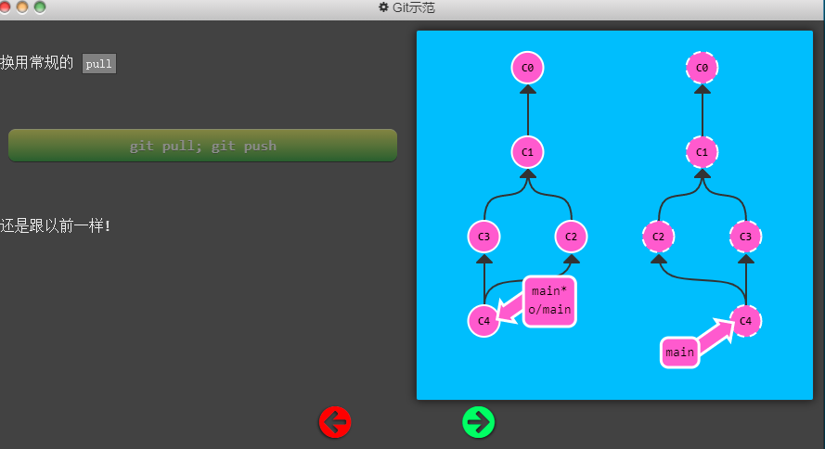Run the git pull; git push command
Image resolution: width=825 pixels, height=449 pixels.
pyautogui.click(x=202, y=145)
